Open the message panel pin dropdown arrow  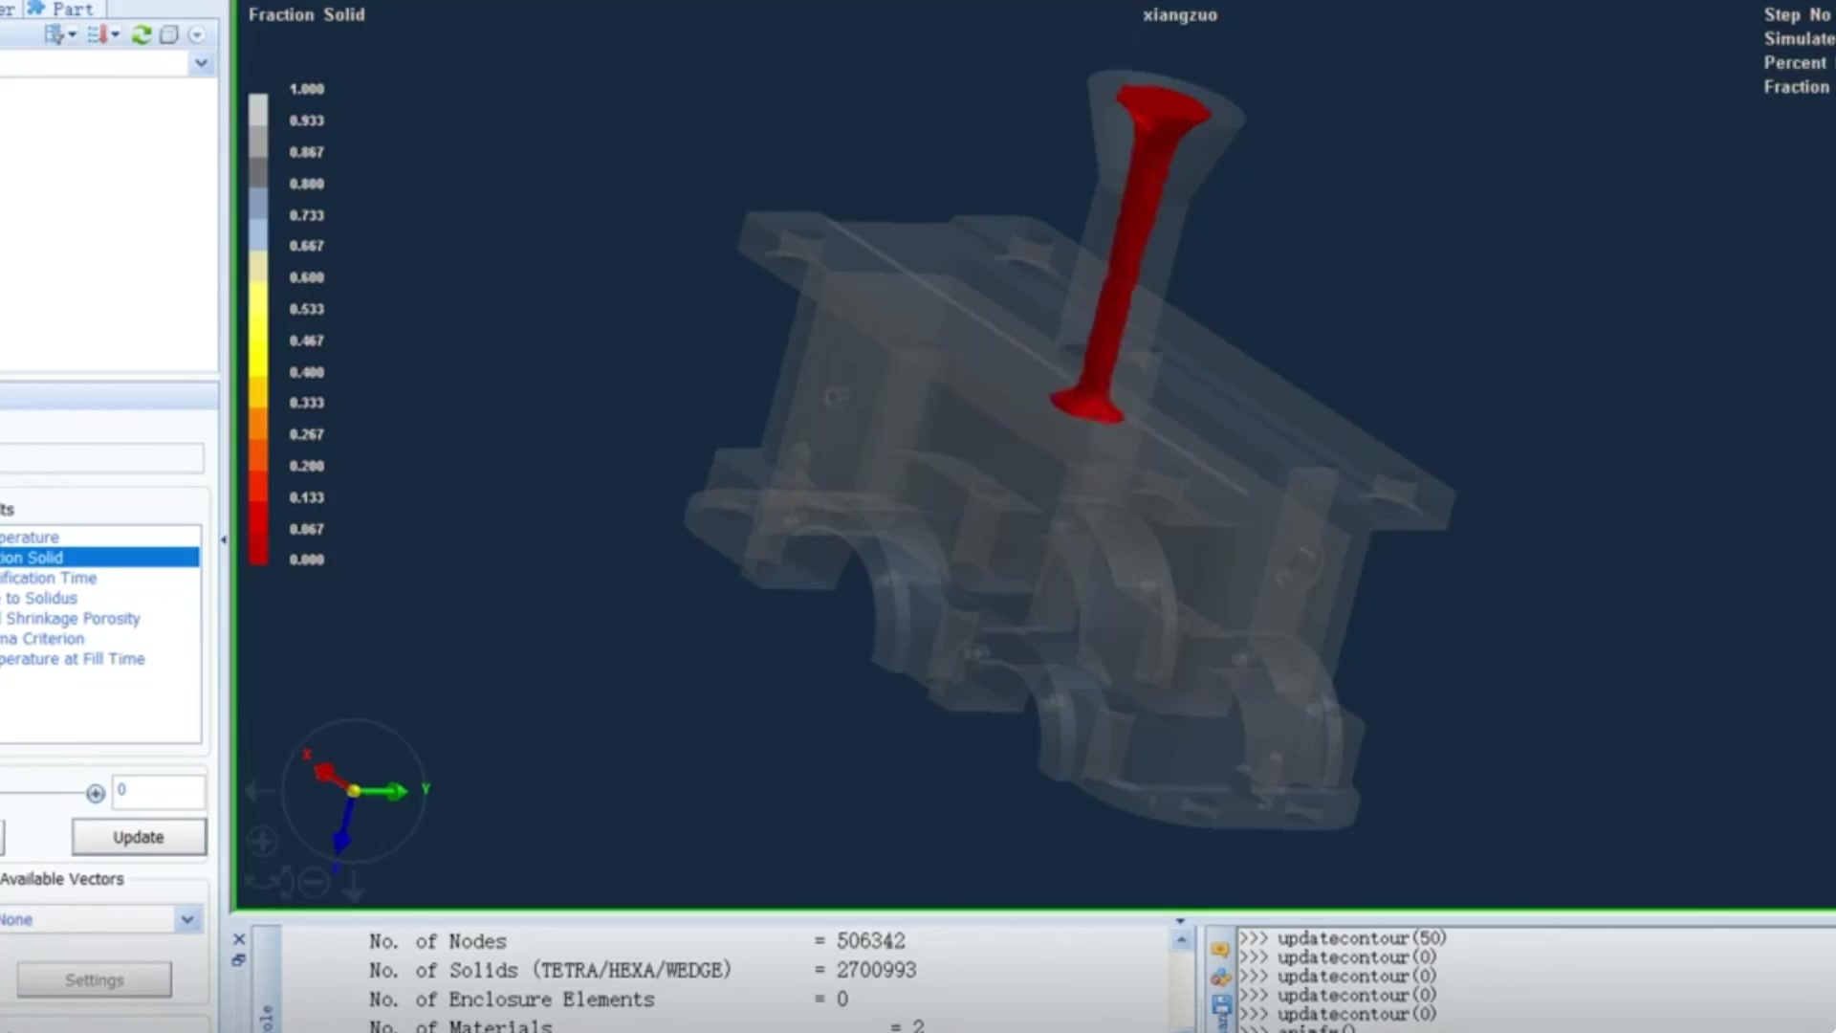click(x=1181, y=921)
